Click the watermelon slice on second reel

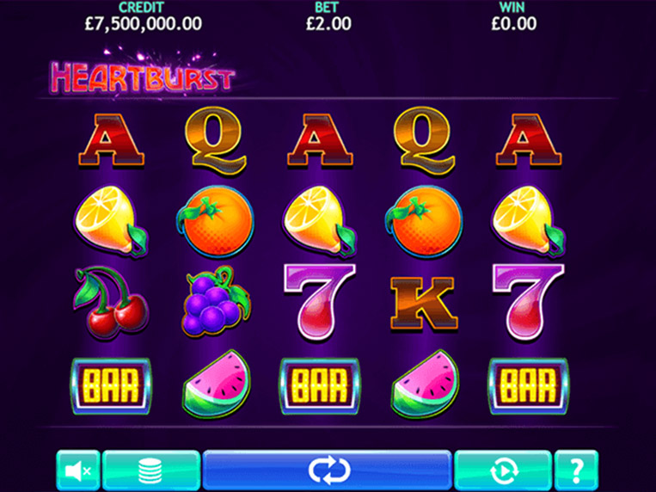[216, 384]
